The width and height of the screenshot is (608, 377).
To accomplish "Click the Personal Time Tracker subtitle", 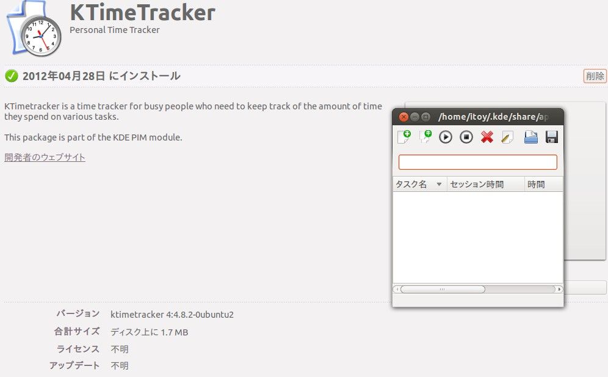I will click(x=114, y=30).
